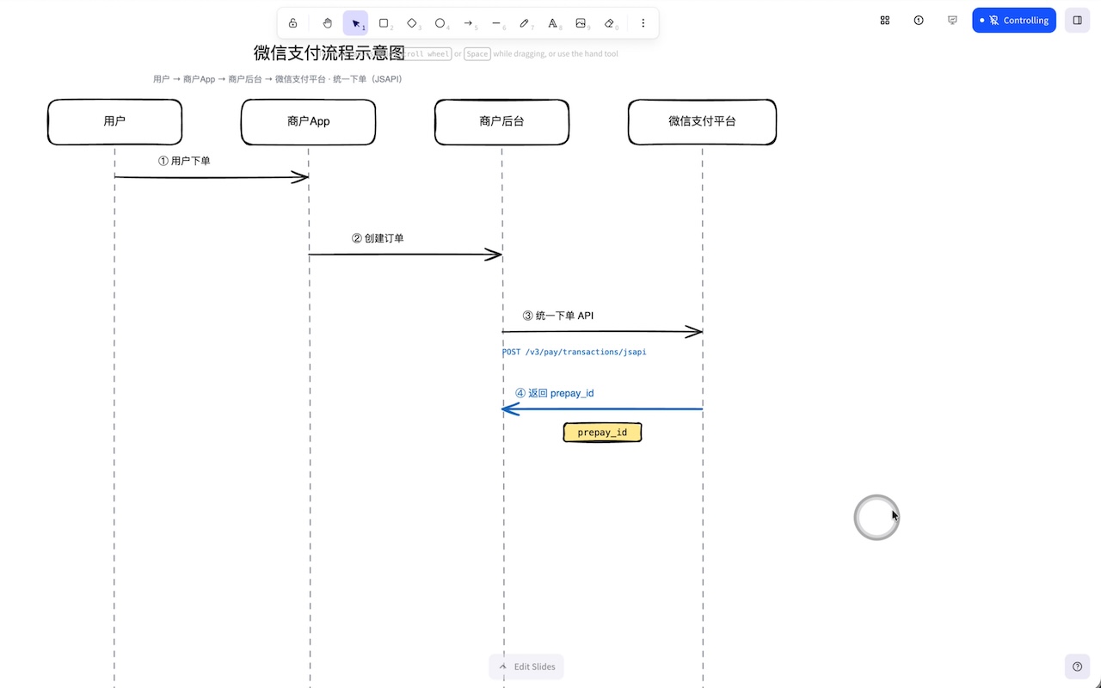Open the presentation screen icon
This screenshot has height=688, width=1101.
click(x=952, y=20)
